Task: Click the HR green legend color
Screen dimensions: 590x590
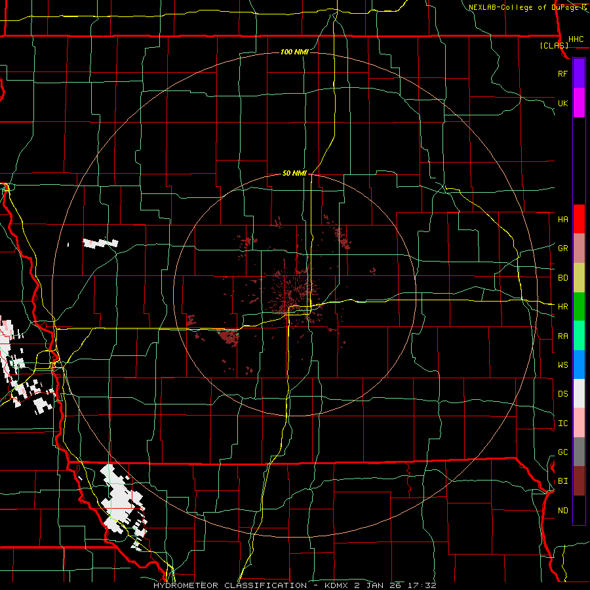Action: coord(579,306)
